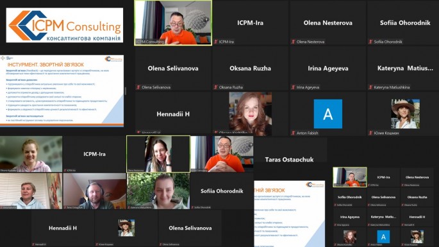Click the ICPM Consulting company logo banner
Viewport: 439px width, 247px height.
pos(65,25)
